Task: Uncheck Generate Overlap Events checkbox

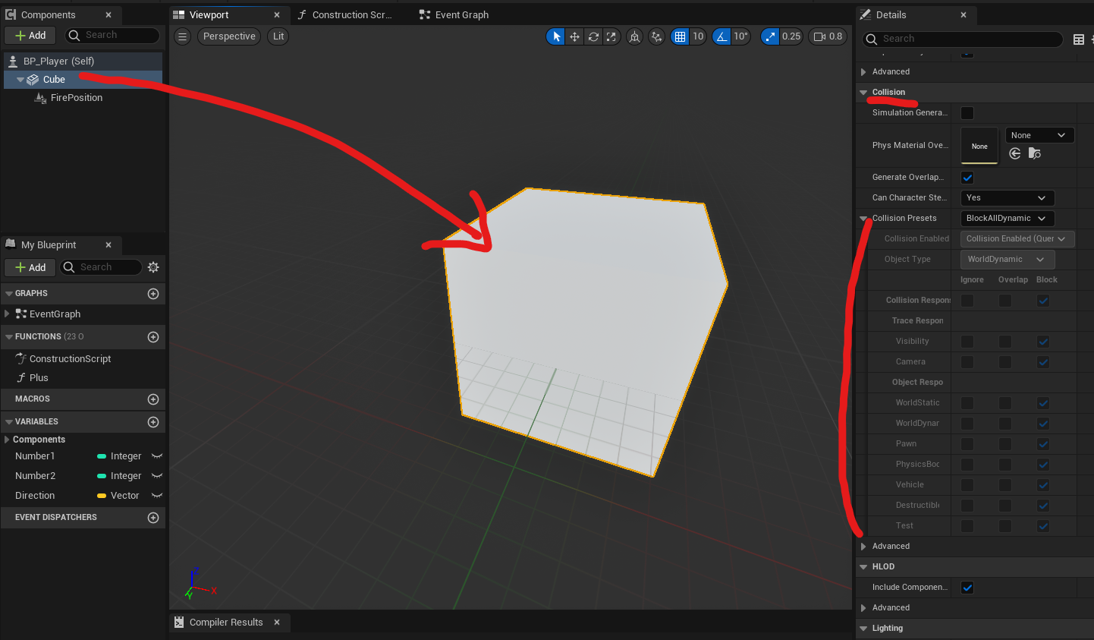Action: point(967,178)
